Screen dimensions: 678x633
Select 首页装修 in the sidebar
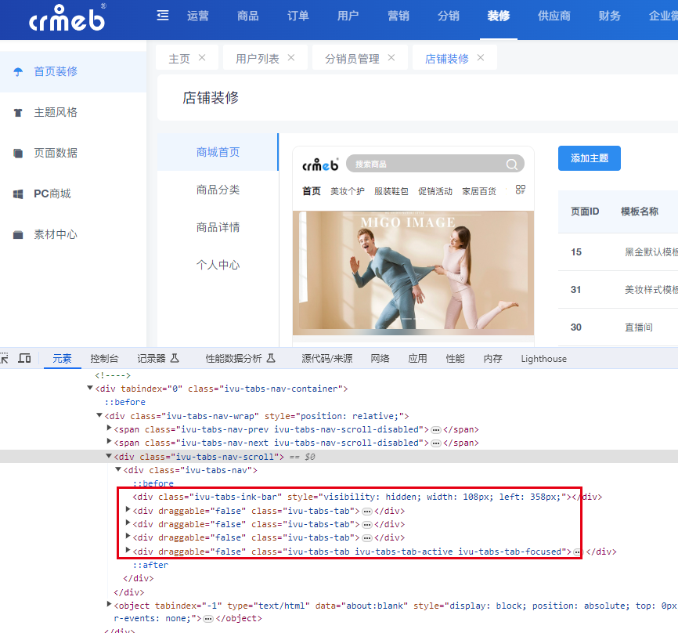tap(73, 71)
